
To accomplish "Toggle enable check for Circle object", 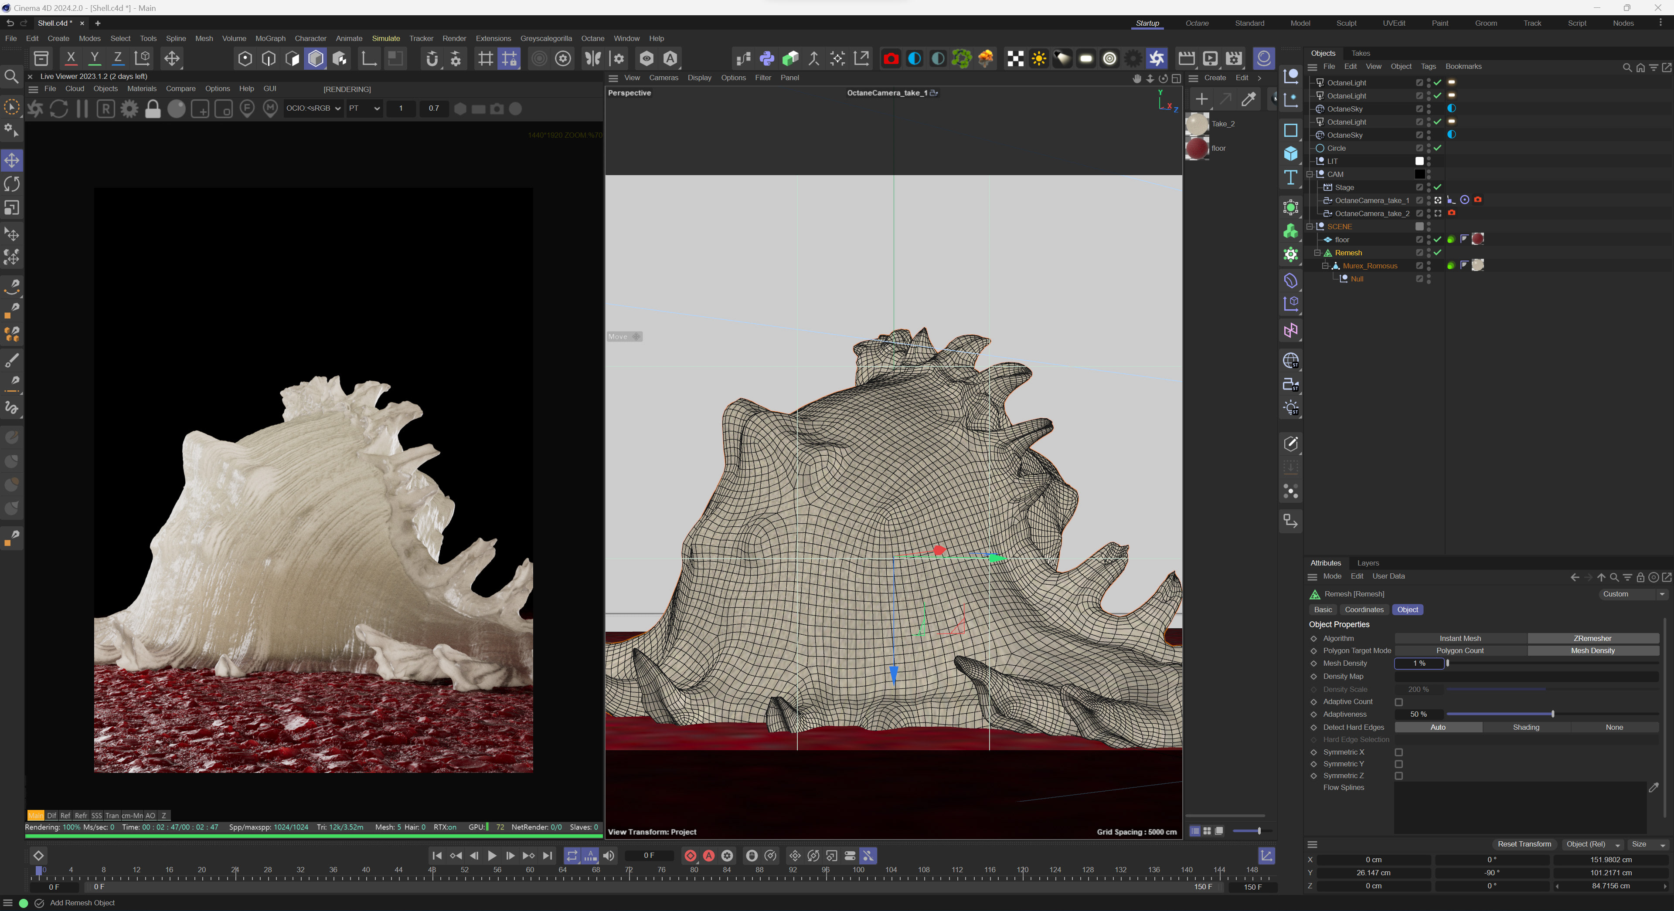I will (1437, 148).
